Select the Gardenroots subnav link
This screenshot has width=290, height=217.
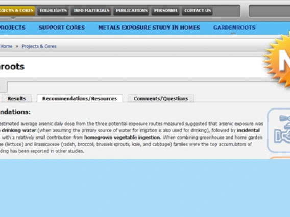pos(234,28)
